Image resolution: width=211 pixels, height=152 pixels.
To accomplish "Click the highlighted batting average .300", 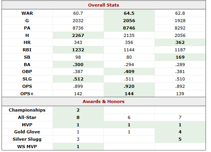I will pyautogui.click(x=78, y=65).
